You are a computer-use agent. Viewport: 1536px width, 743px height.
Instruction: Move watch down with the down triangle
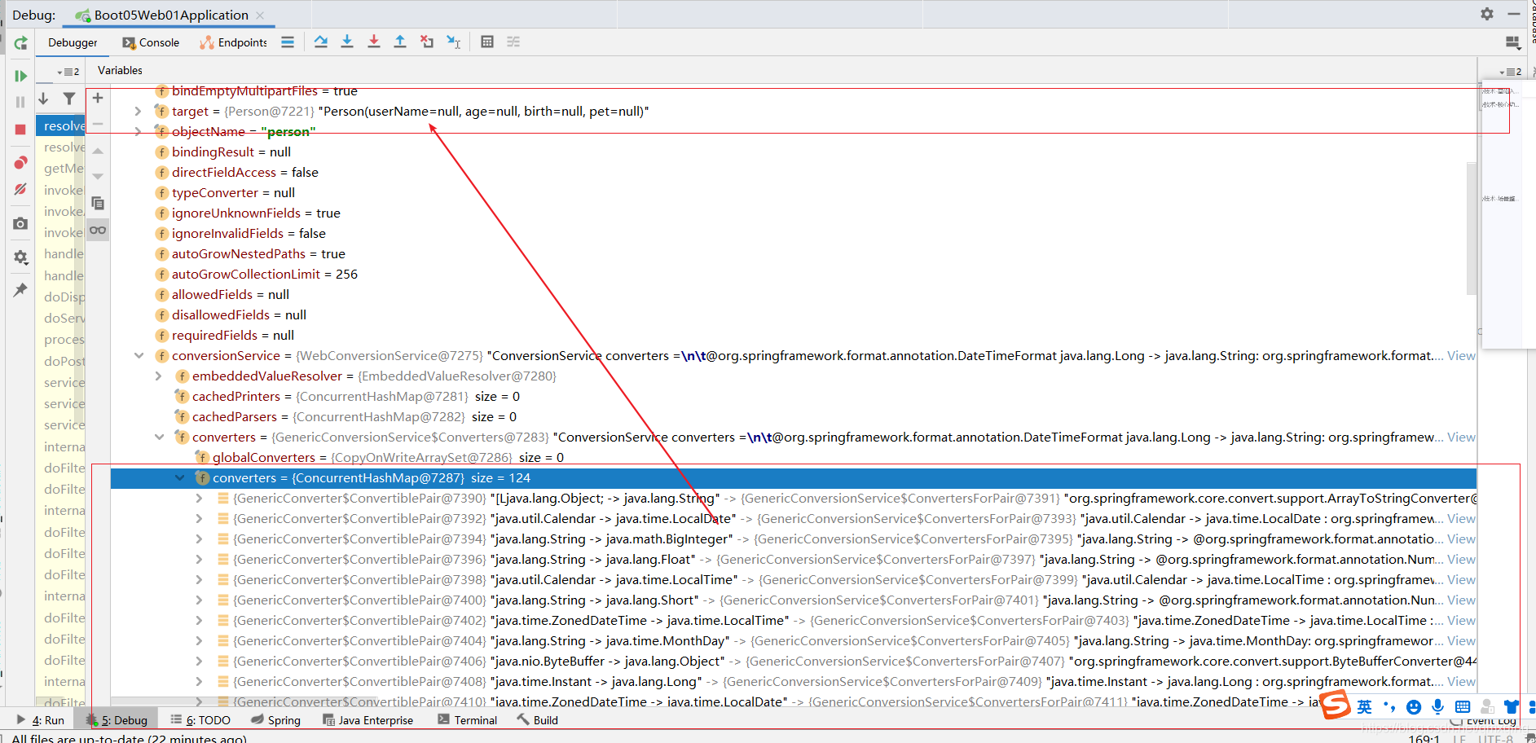pos(98,176)
